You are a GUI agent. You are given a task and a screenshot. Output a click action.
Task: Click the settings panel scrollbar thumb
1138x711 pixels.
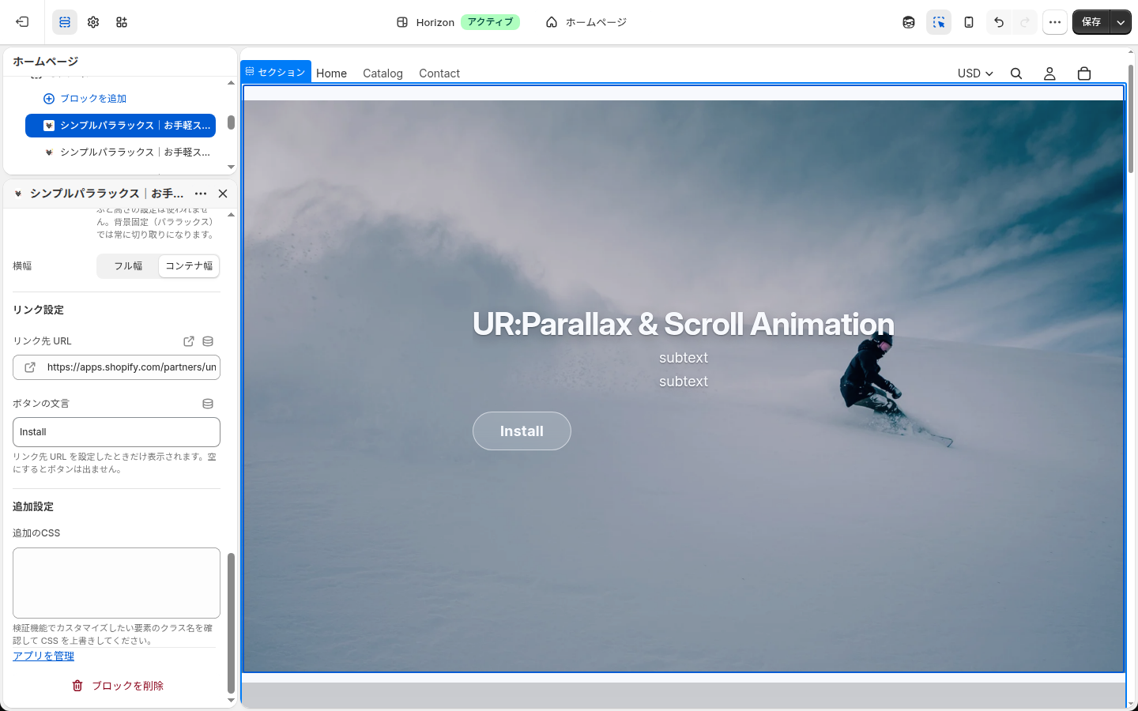(x=231, y=623)
